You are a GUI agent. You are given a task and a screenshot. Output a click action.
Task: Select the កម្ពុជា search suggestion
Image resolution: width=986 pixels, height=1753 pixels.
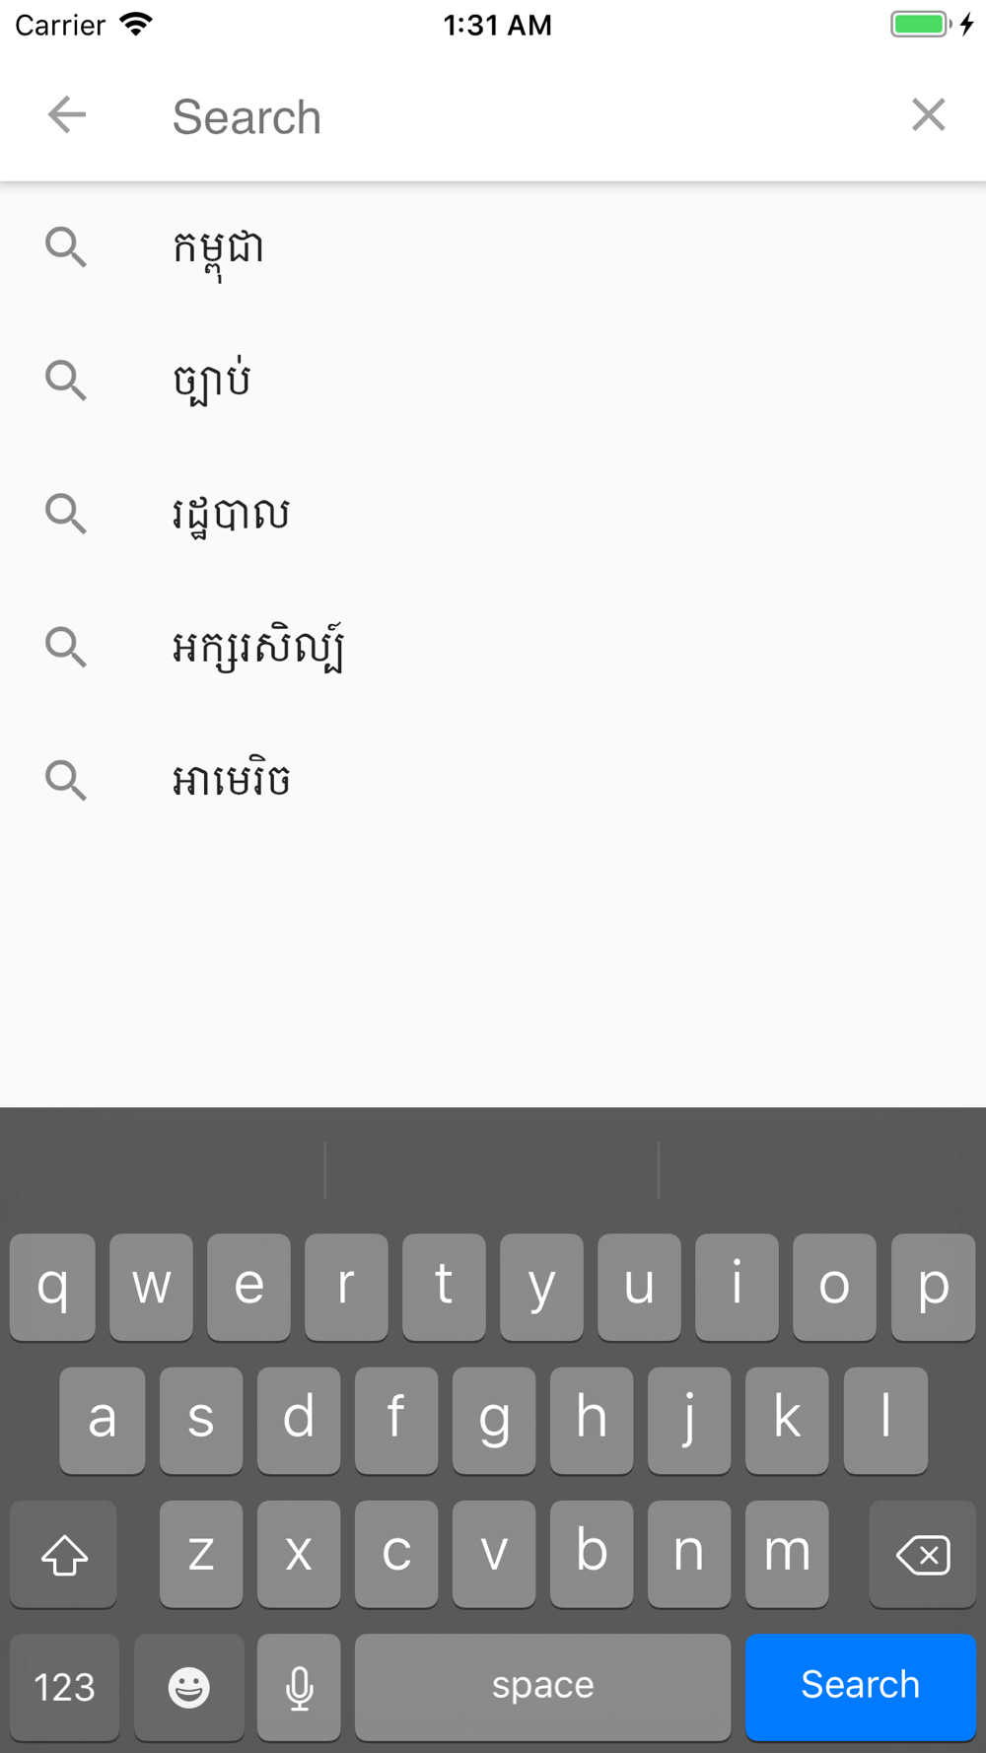(493, 247)
